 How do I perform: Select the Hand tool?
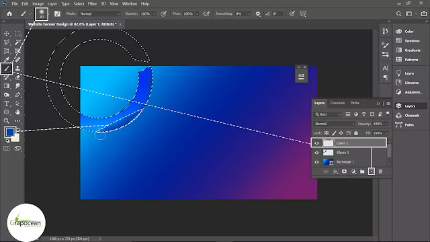[17, 112]
